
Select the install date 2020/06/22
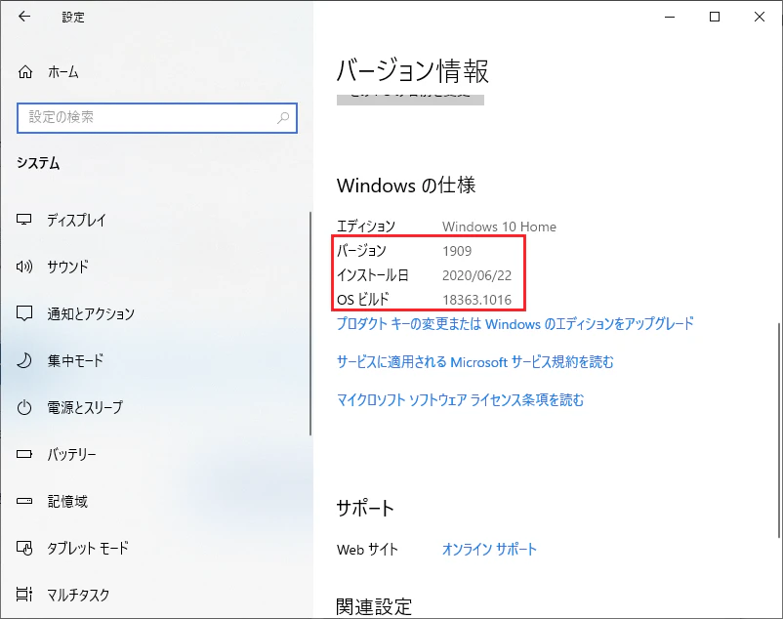(x=476, y=275)
